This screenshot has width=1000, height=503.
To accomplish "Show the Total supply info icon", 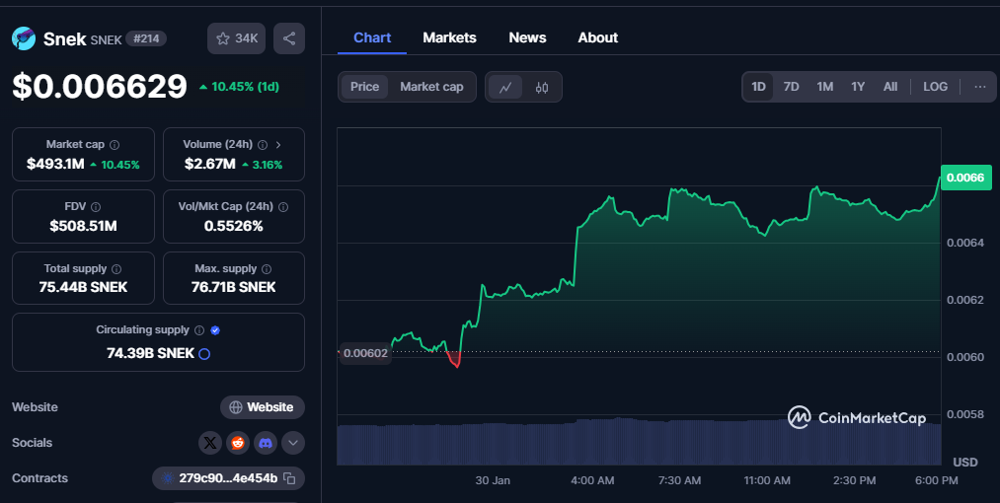I will [116, 269].
